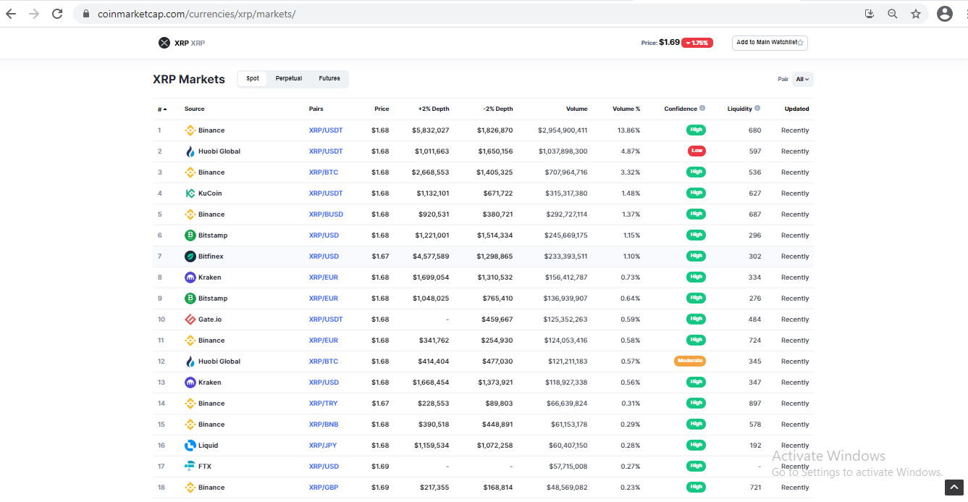
Task: Click the Confidence info icon
Action: (702, 109)
